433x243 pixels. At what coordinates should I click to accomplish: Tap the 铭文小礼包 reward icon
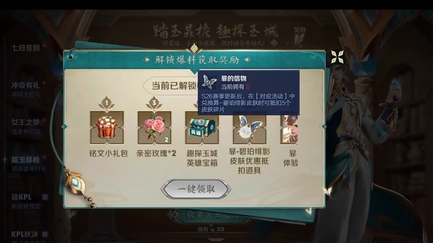point(107,128)
